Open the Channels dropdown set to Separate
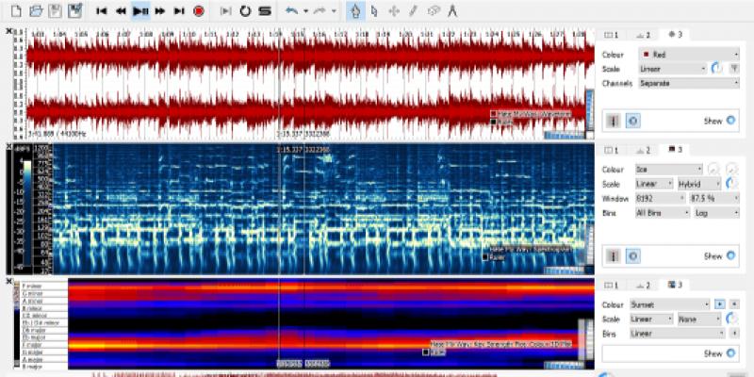The width and height of the screenshot is (754, 377). point(688,84)
